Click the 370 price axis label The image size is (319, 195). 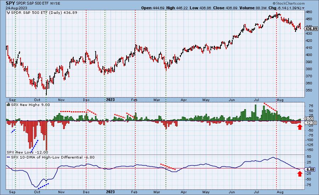309,76
